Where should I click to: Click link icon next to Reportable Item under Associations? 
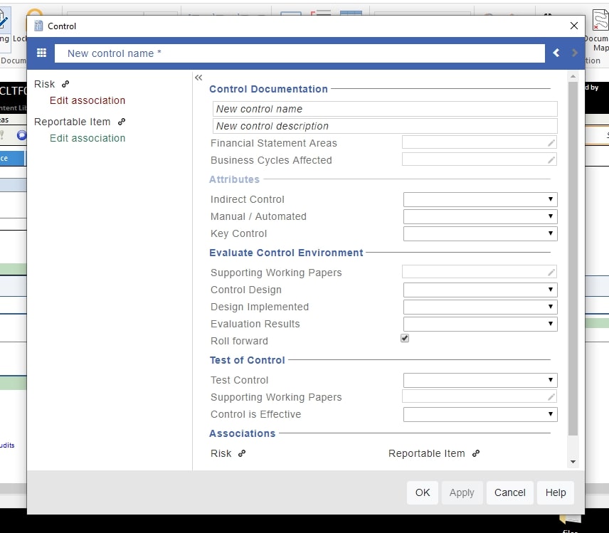(x=476, y=453)
